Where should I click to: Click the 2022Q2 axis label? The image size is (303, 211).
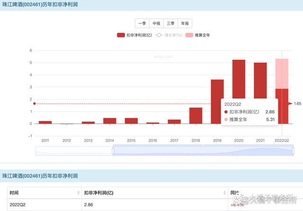282,140
